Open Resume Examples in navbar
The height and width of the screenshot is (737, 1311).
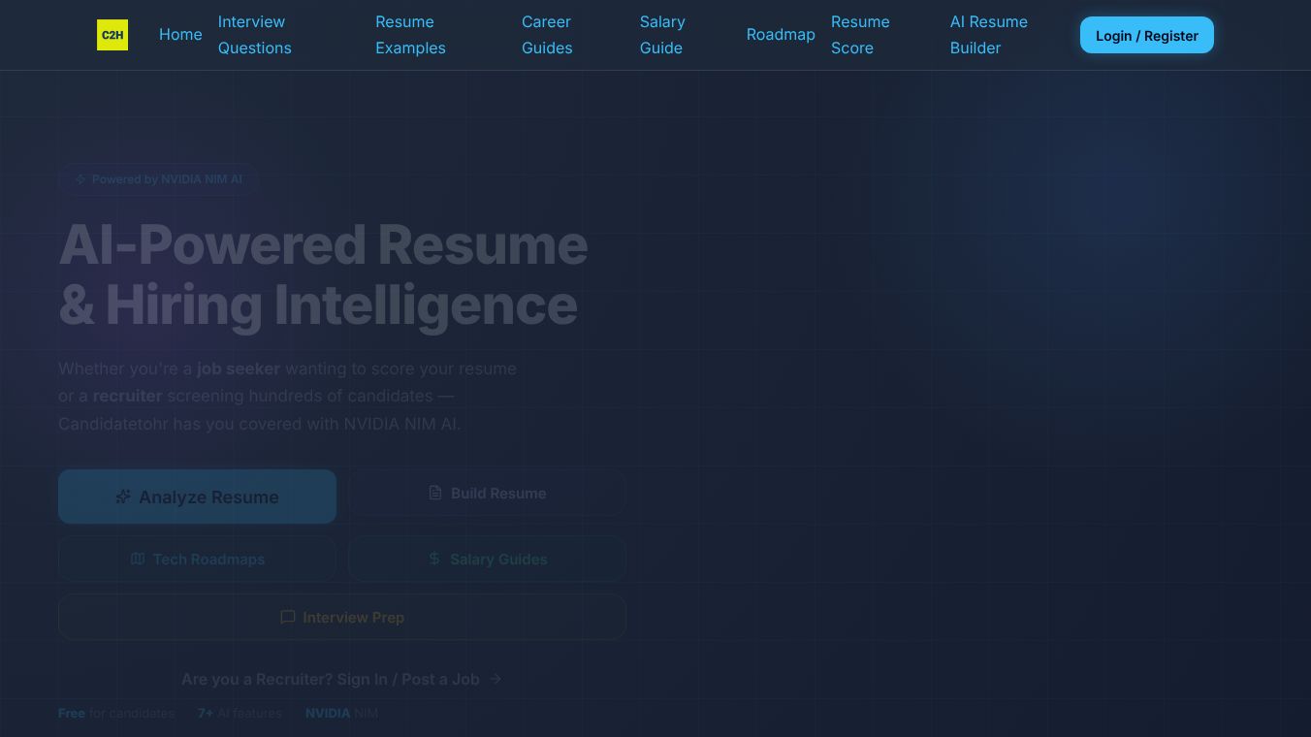(x=410, y=35)
